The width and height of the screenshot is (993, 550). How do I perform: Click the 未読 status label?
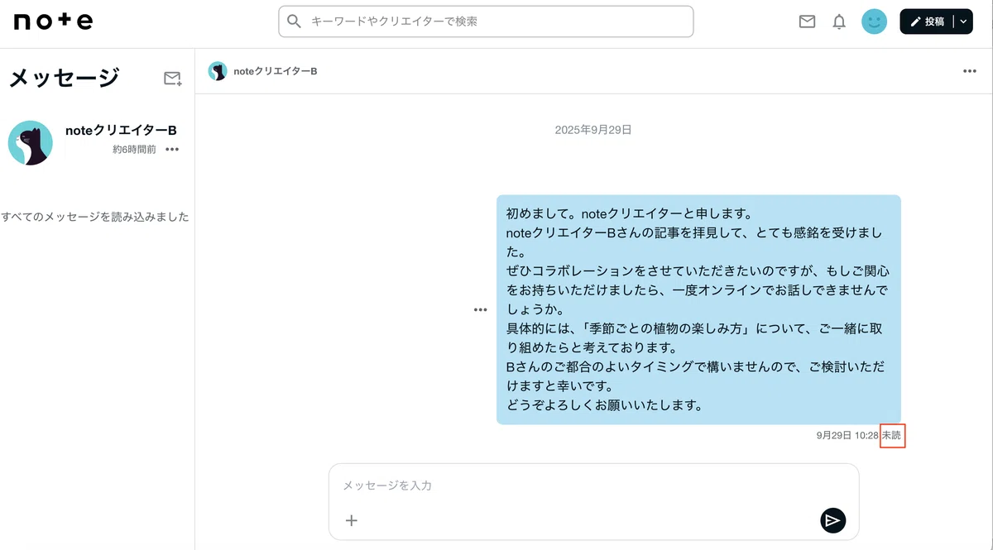point(893,435)
